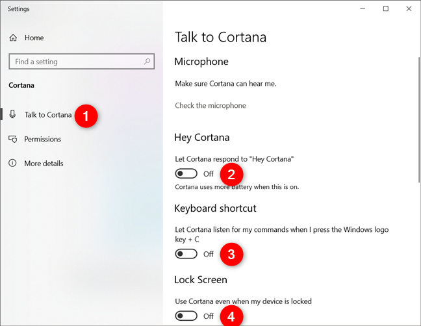Click the Check the microphone link

click(x=210, y=105)
